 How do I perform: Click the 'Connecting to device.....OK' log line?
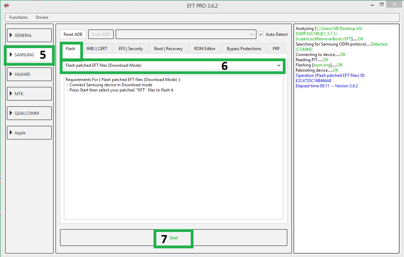321,55
